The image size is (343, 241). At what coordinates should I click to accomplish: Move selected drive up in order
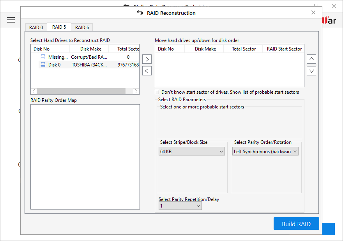tap(311, 59)
